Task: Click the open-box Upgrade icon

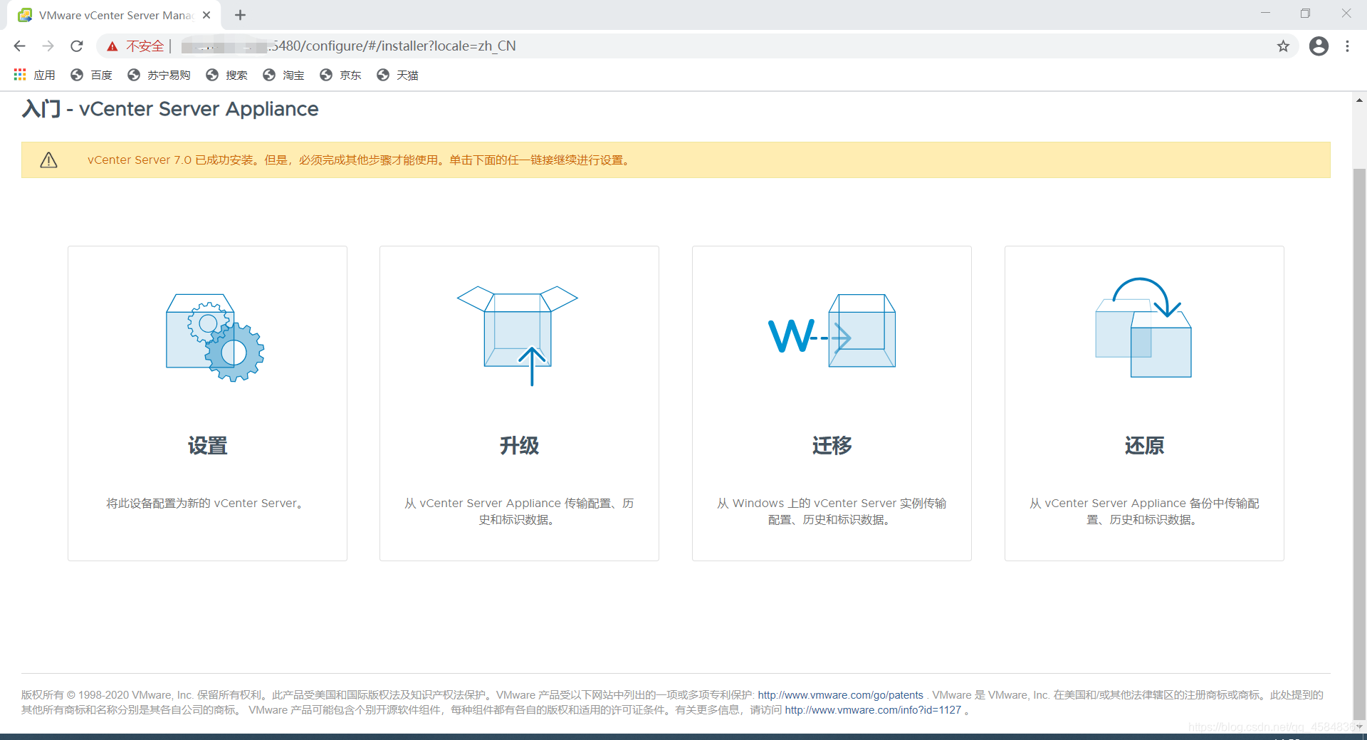Action: 518,335
